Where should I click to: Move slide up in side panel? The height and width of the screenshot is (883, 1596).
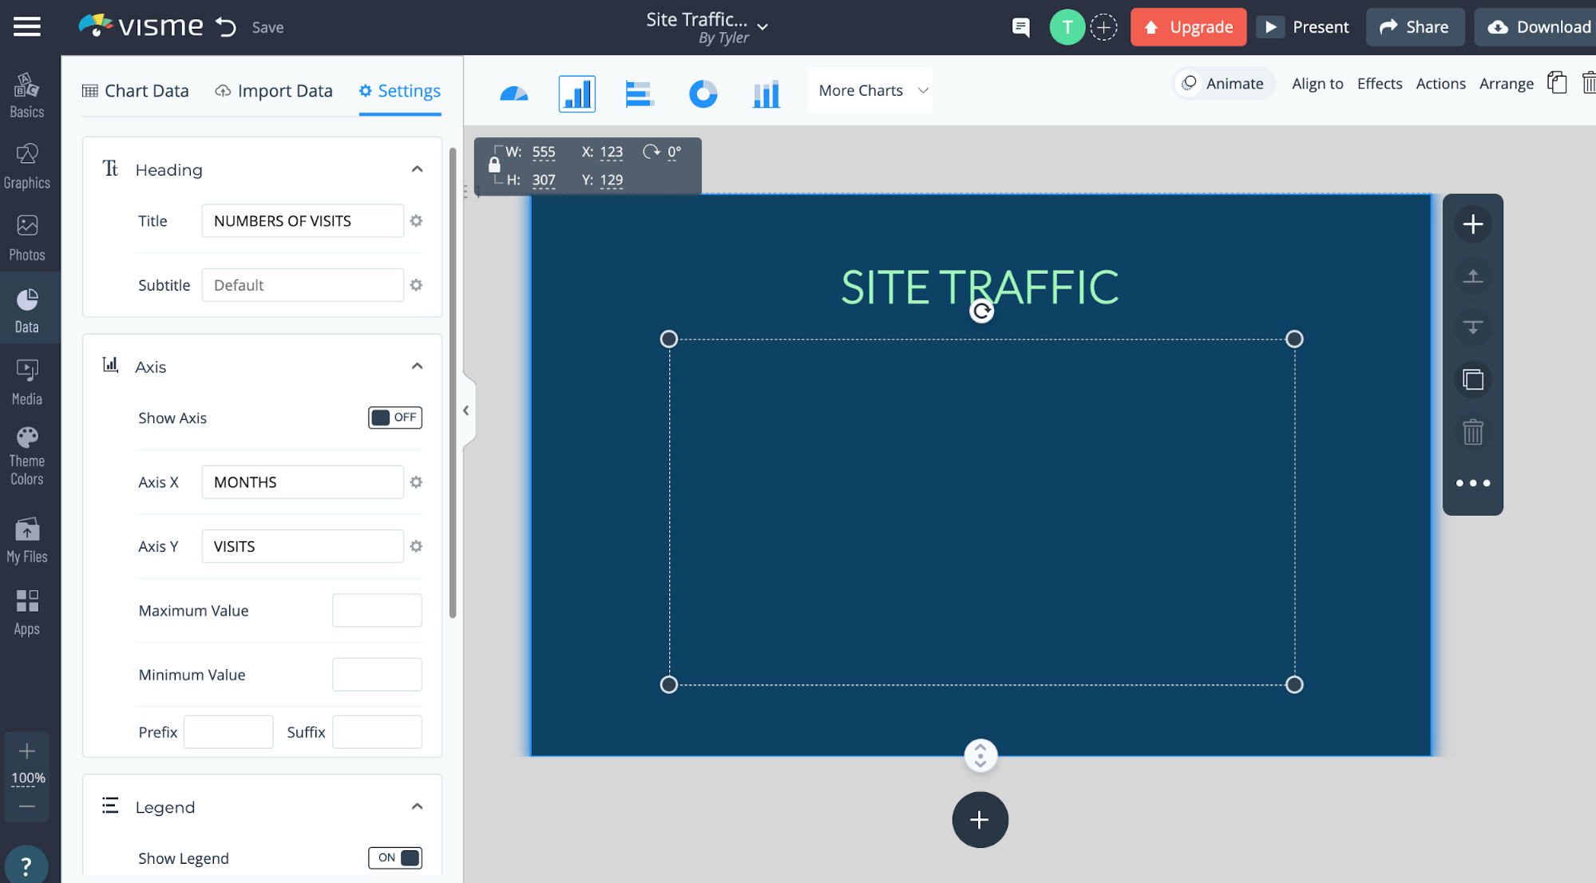1473,276
